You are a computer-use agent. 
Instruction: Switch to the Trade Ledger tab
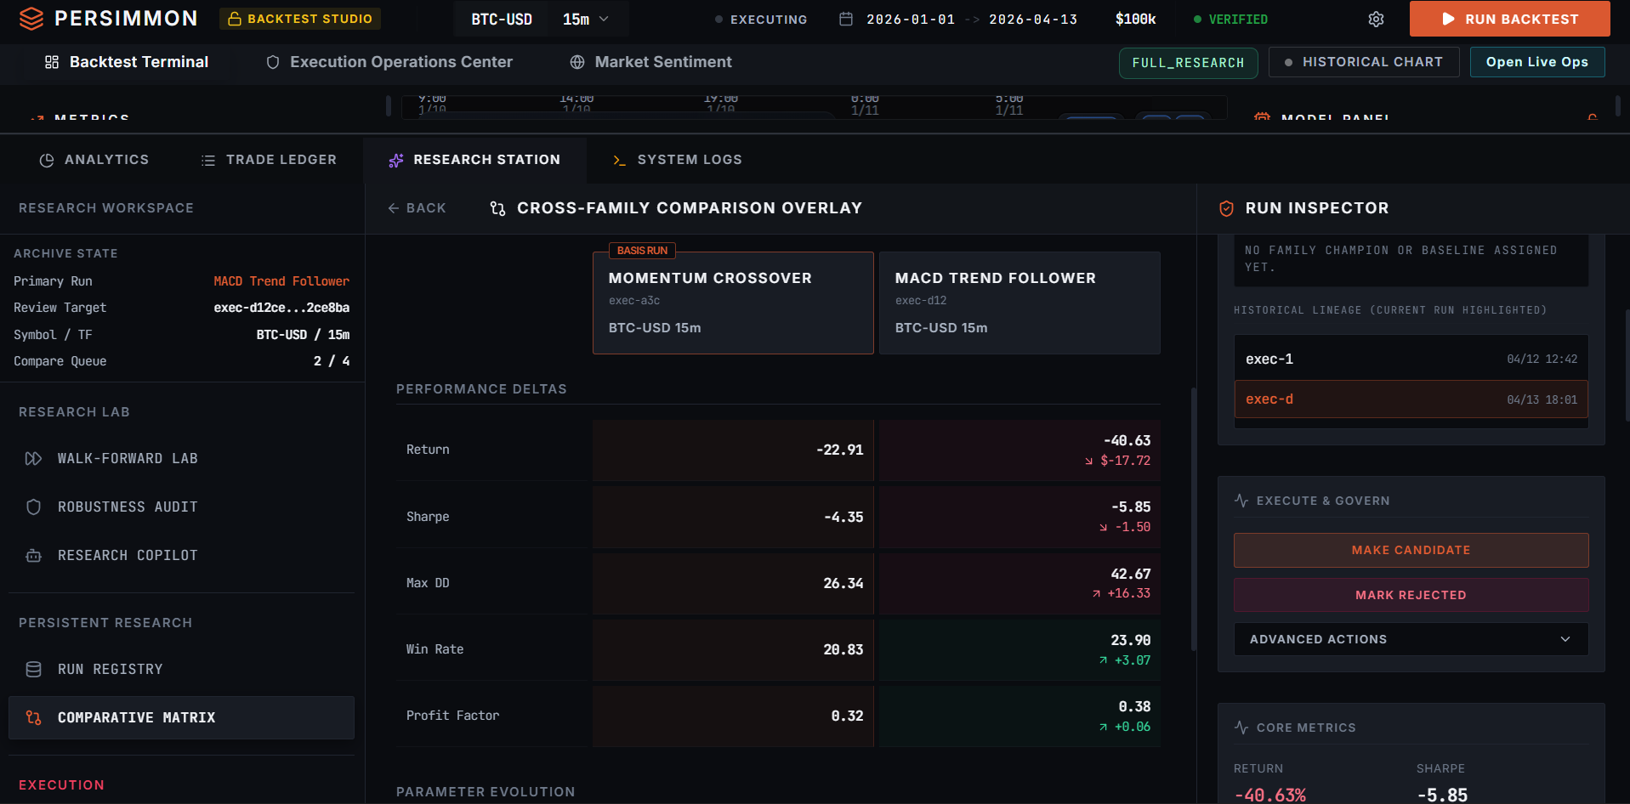269,160
